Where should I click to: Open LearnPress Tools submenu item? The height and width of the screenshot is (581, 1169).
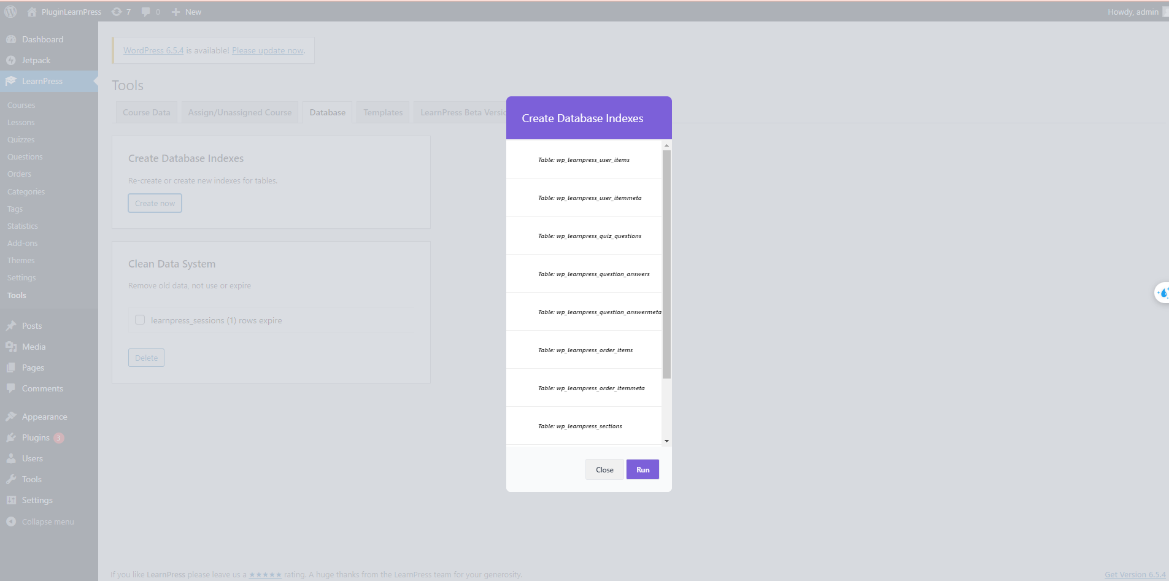[x=17, y=296]
